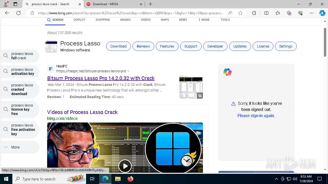Refresh the current page
The image size is (328, 184).
click(x=18, y=13)
